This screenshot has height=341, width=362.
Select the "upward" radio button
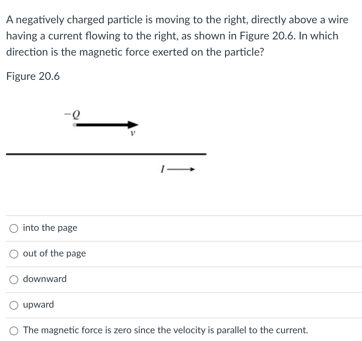pos(13,305)
